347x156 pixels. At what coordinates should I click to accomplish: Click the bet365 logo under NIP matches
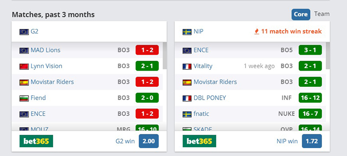(x=200, y=141)
